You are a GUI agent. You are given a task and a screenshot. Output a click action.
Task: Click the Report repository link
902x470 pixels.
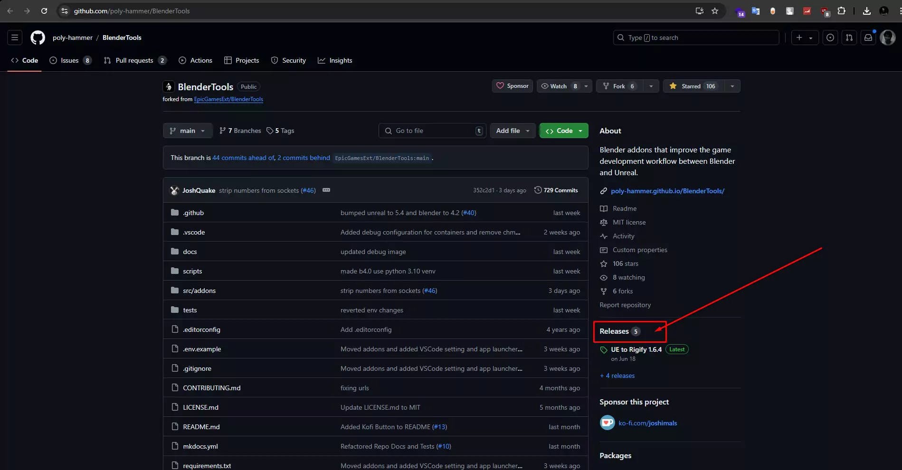[625, 305]
